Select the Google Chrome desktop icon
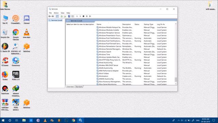Screen dimensions: 218x123 point(16,35)
